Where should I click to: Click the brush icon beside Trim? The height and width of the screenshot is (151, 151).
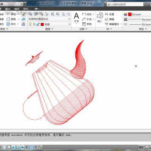23,14
